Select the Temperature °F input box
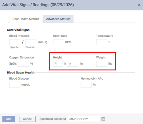This screenshot has width=143, height=124. tap(102, 42)
